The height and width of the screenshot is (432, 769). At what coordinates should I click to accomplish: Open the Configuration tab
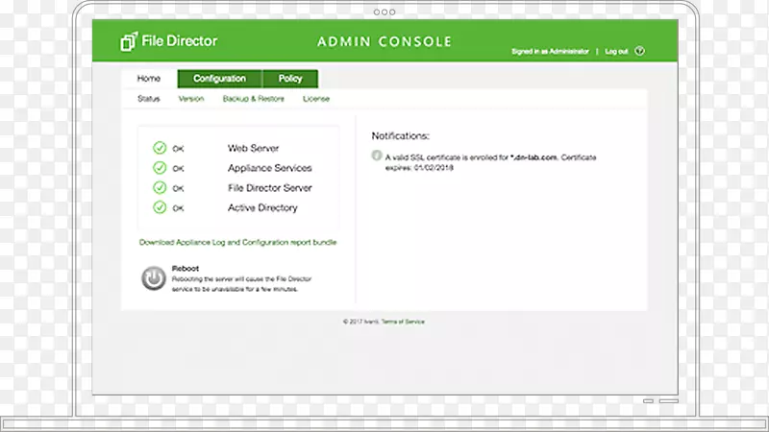coord(220,79)
